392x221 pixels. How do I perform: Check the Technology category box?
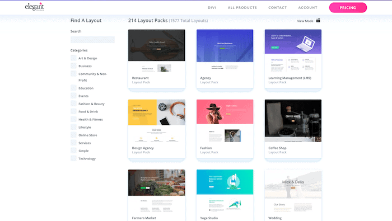[73, 158]
